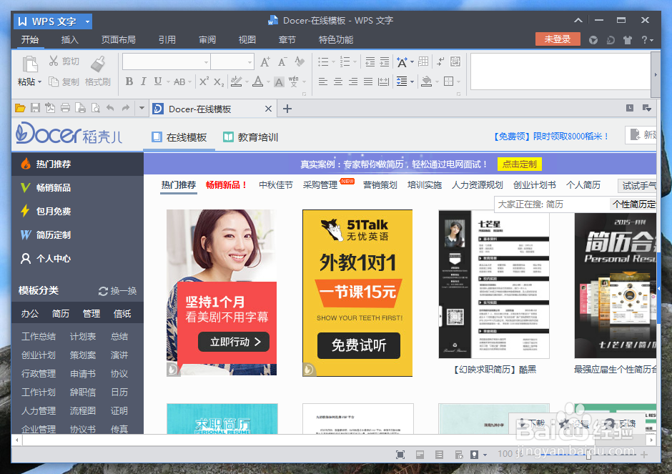The image size is (672, 474).
Task: Click the decrease indent icon
Action: [x=370, y=62]
